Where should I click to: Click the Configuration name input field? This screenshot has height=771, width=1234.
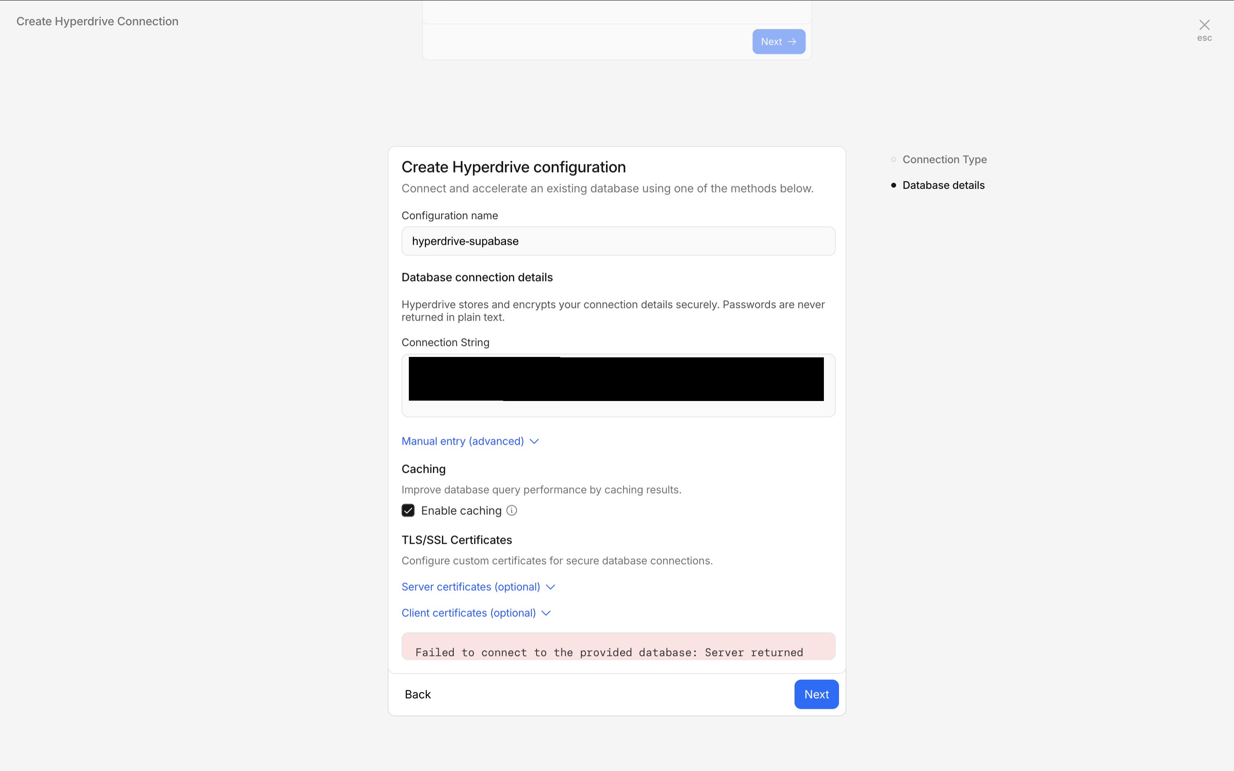618,241
